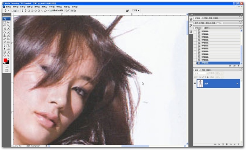The height and width of the screenshot is (150, 246).
Task: Select the Clone Stamp tool
Action: pyautogui.click(x=5, y=36)
